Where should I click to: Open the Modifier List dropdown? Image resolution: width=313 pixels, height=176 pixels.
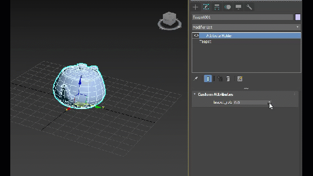pyautogui.click(x=246, y=27)
